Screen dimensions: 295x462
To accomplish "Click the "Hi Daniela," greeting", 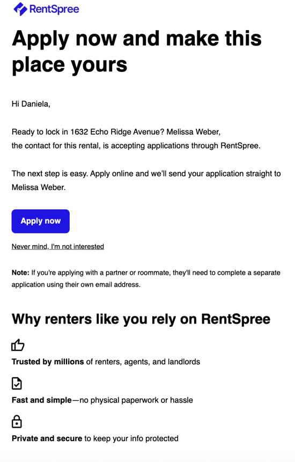I will click(x=31, y=104).
